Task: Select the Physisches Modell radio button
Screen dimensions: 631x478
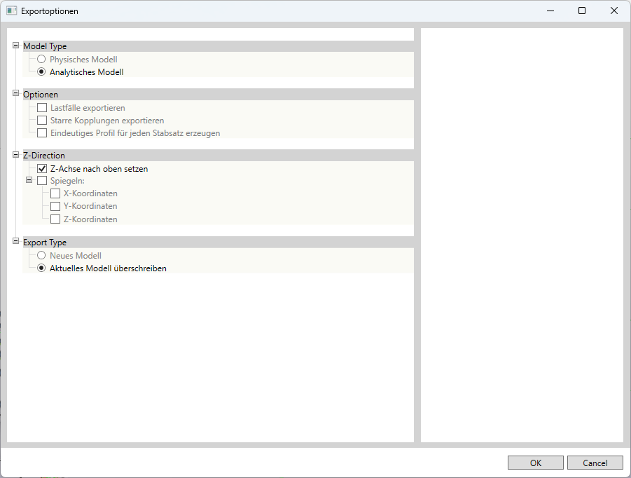Action: point(41,60)
